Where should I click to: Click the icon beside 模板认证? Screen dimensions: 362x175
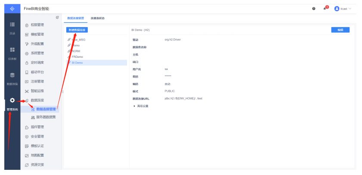[27, 146]
